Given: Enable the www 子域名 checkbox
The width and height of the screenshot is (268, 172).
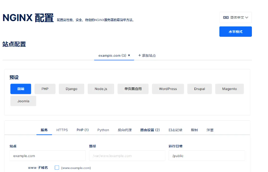Looking at the screenshot, I should pyautogui.click(x=57, y=168).
